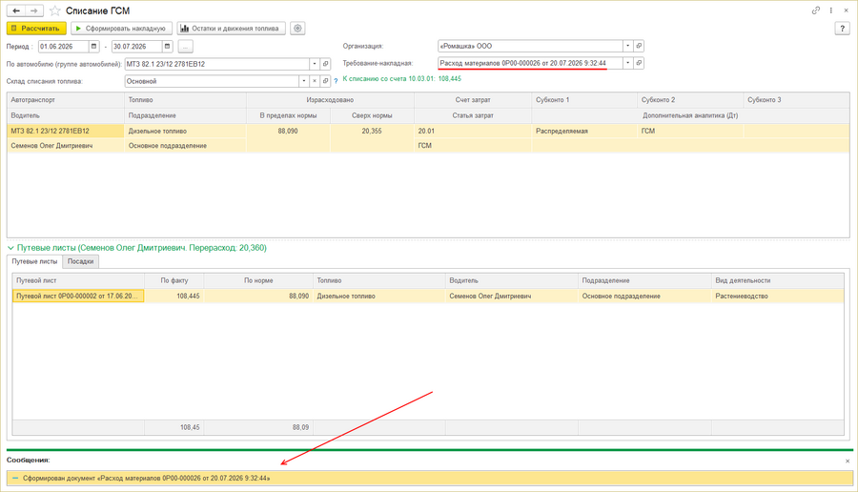Add Списание ГСМ to favorites star
858x492 pixels.
(x=55, y=10)
